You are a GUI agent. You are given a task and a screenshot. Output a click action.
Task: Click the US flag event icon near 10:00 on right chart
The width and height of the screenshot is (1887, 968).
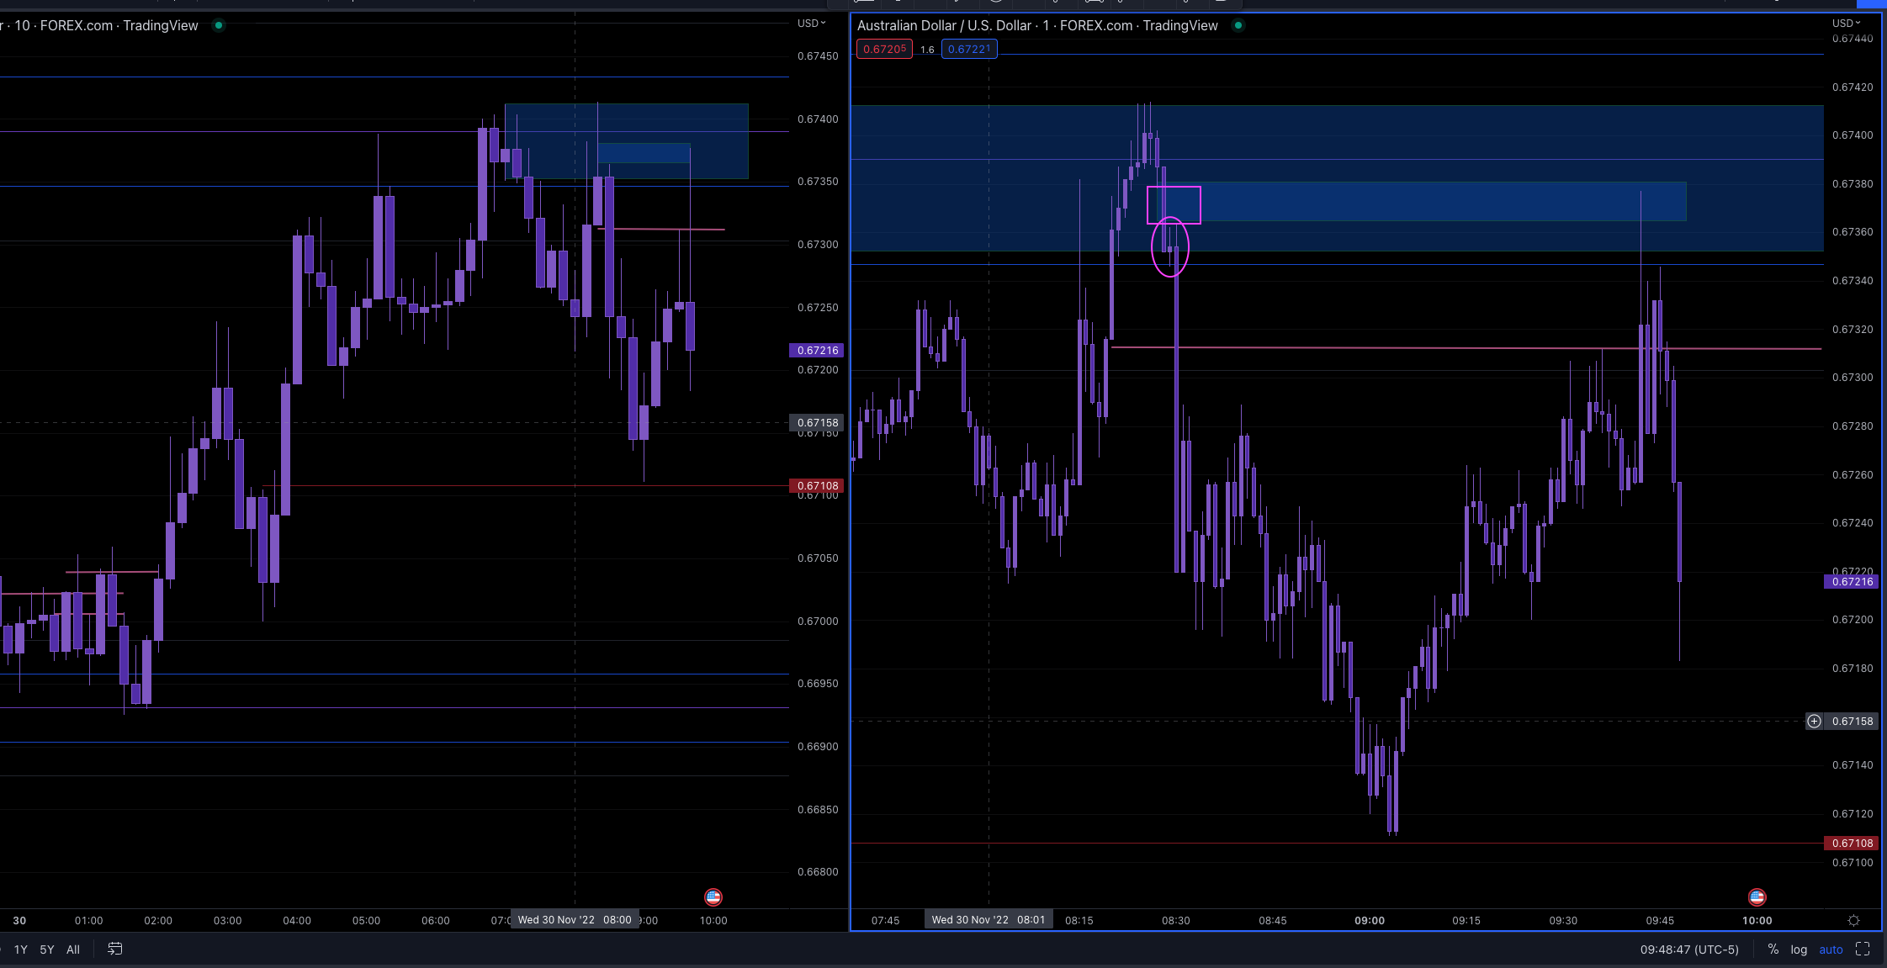(1757, 897)
